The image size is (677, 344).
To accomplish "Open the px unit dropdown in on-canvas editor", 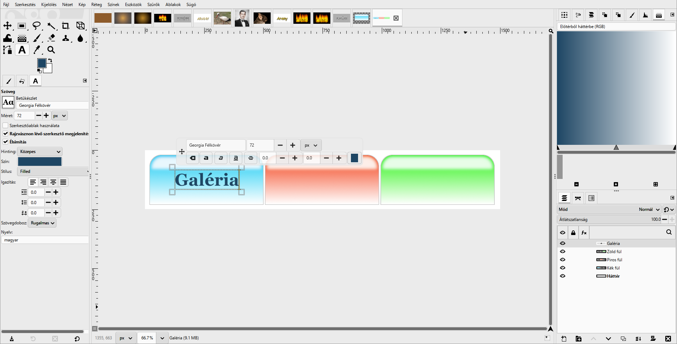I will tap(311, 145).
